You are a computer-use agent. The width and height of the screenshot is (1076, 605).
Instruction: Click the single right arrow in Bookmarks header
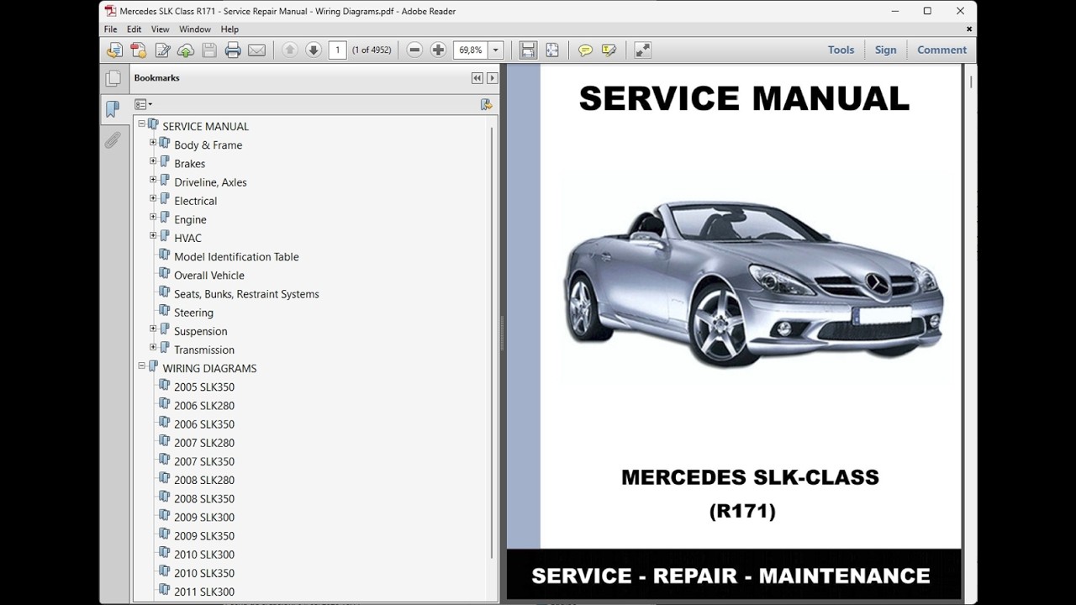click(493, 78)
